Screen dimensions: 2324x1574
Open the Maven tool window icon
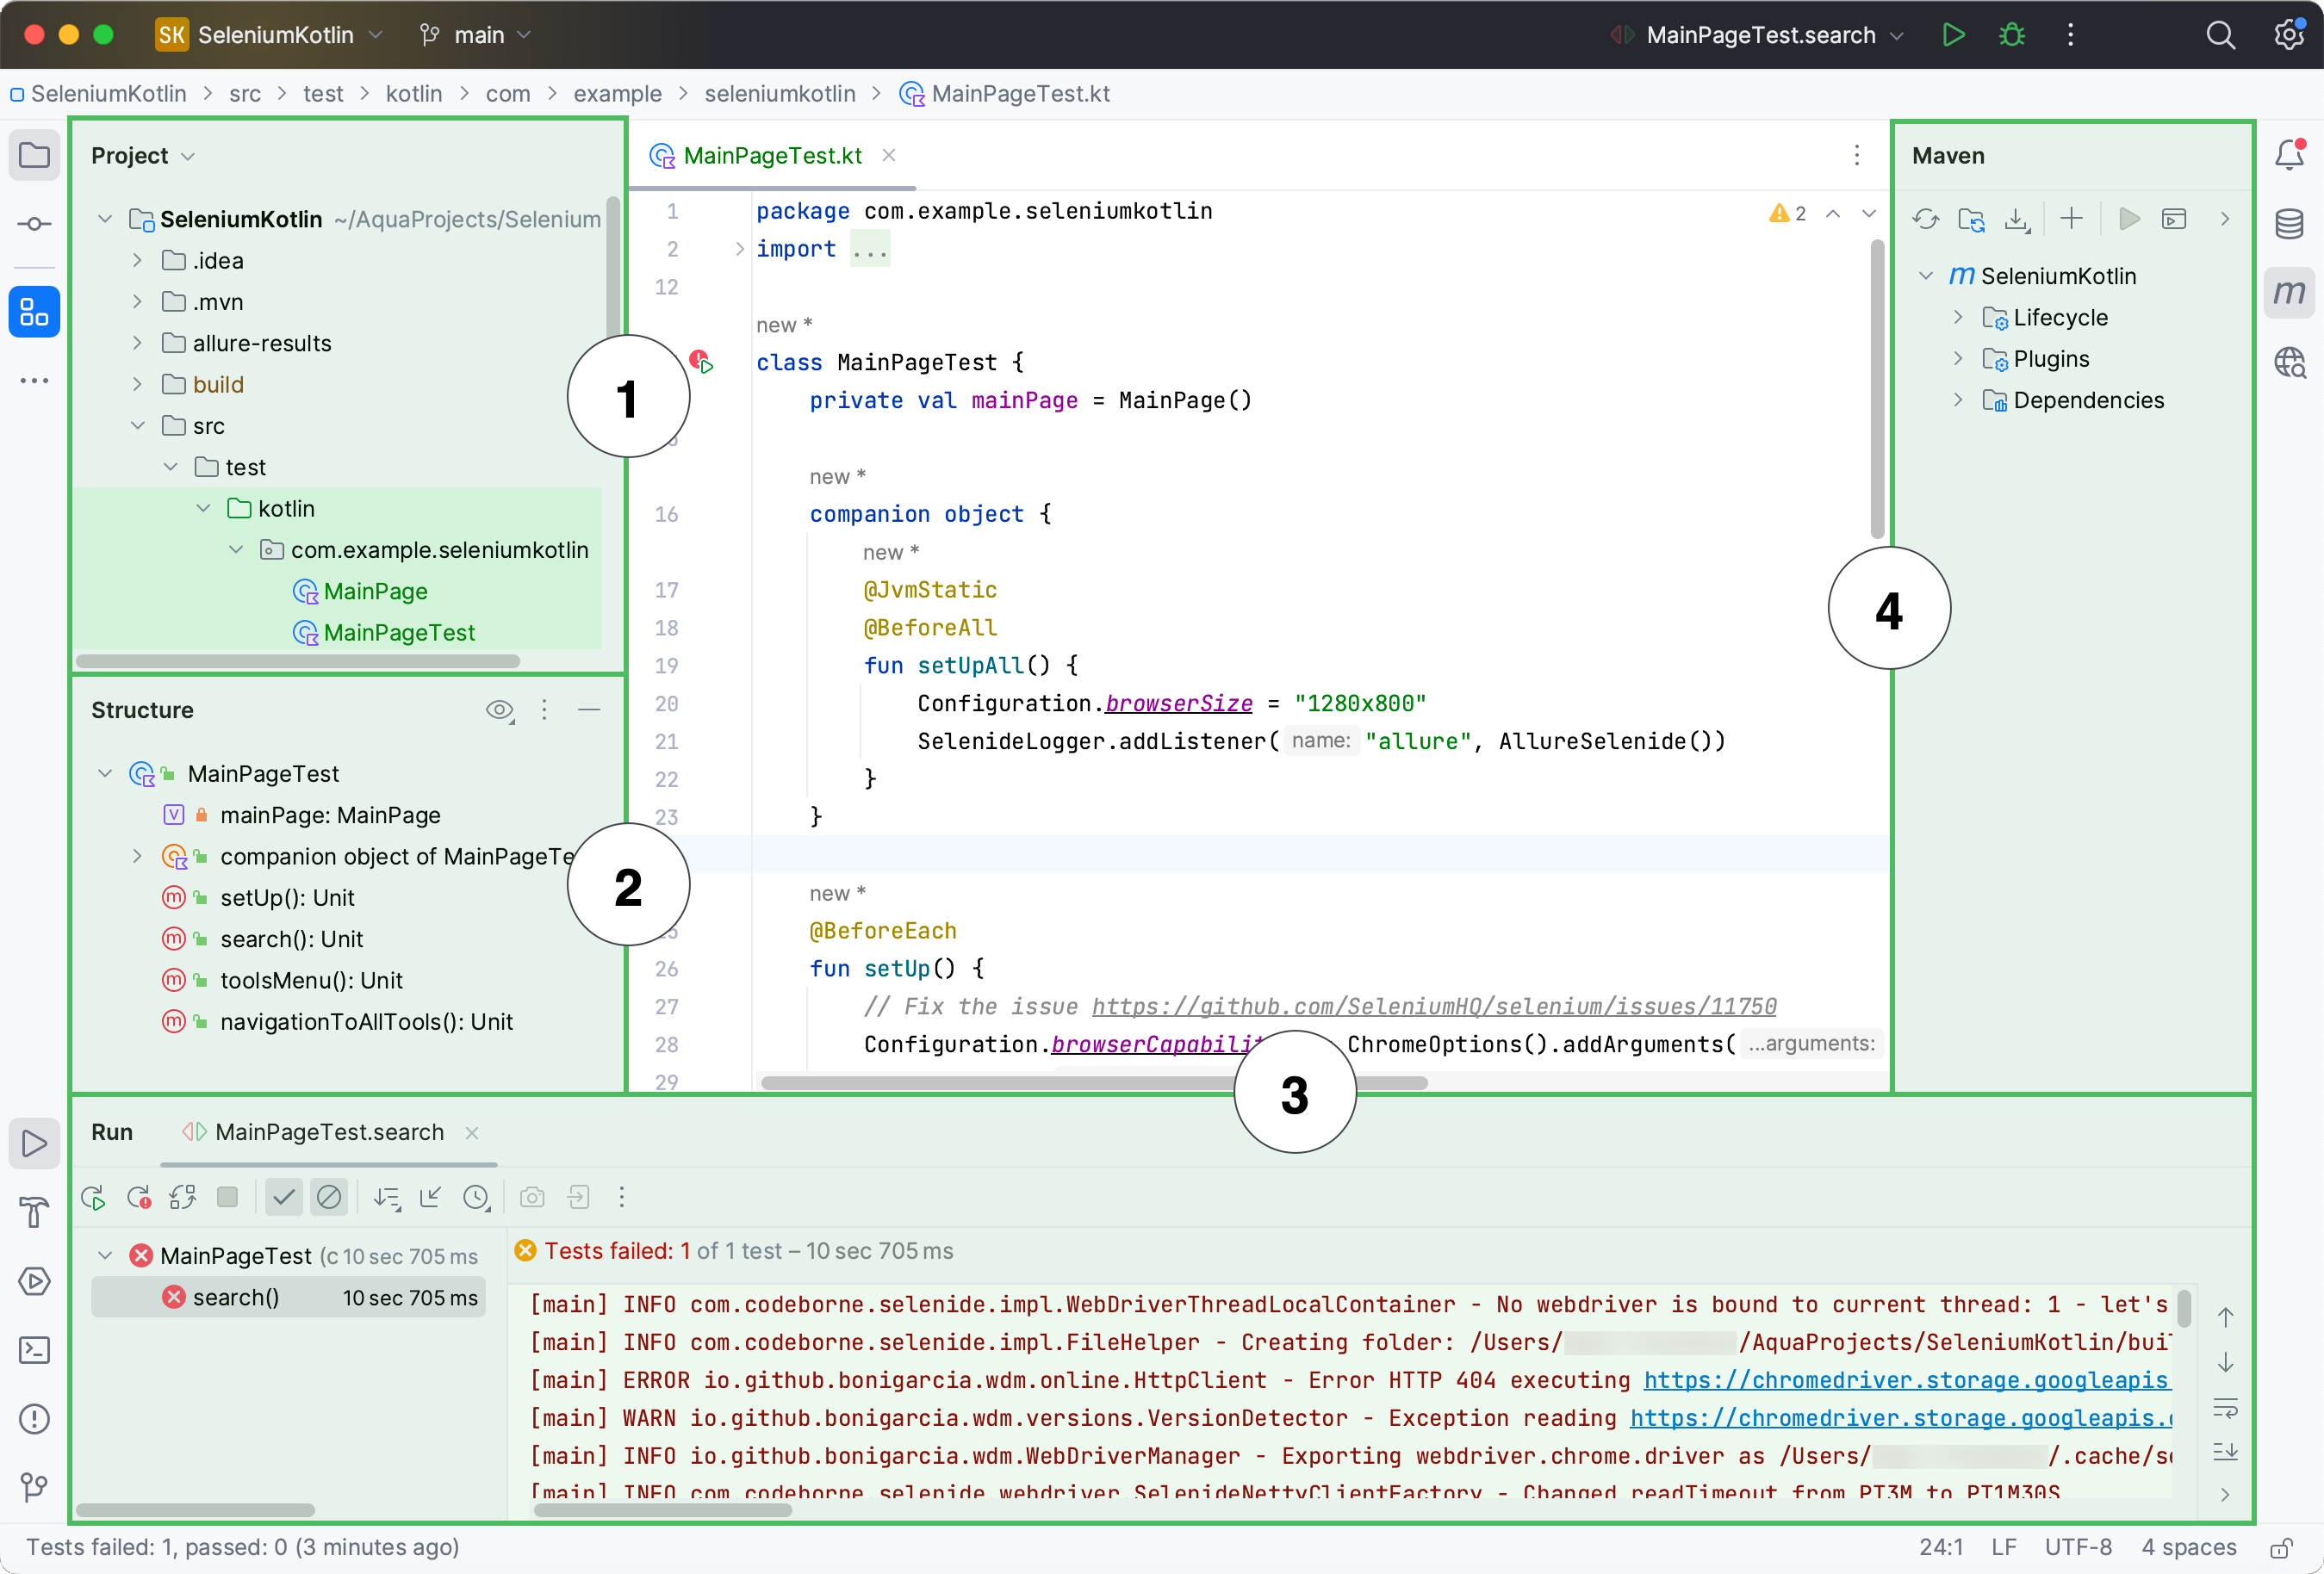(x=2289, y=292)
